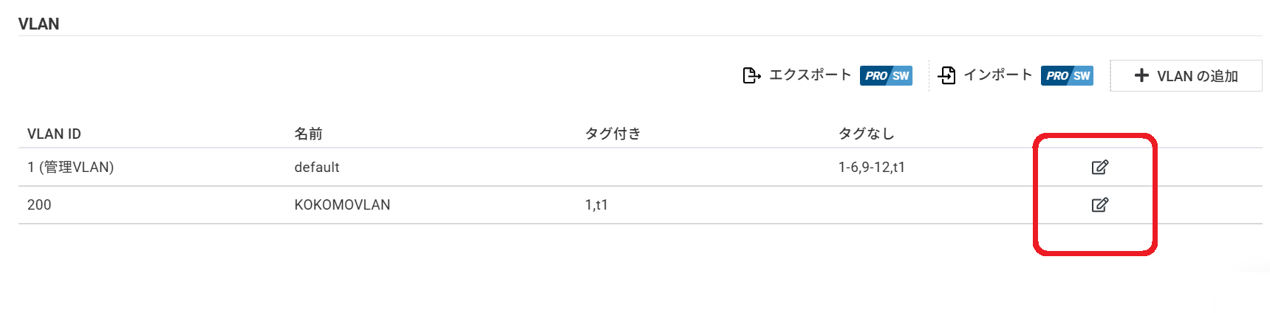Click the VLAN section heading
Viewport: 1270px width, 313px height.
(x=38, y=24)
